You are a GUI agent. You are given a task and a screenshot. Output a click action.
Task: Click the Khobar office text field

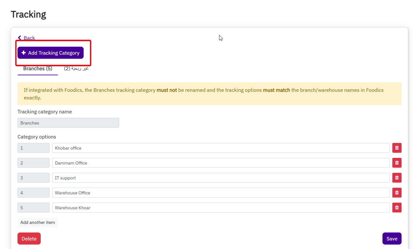pos(221,148)
